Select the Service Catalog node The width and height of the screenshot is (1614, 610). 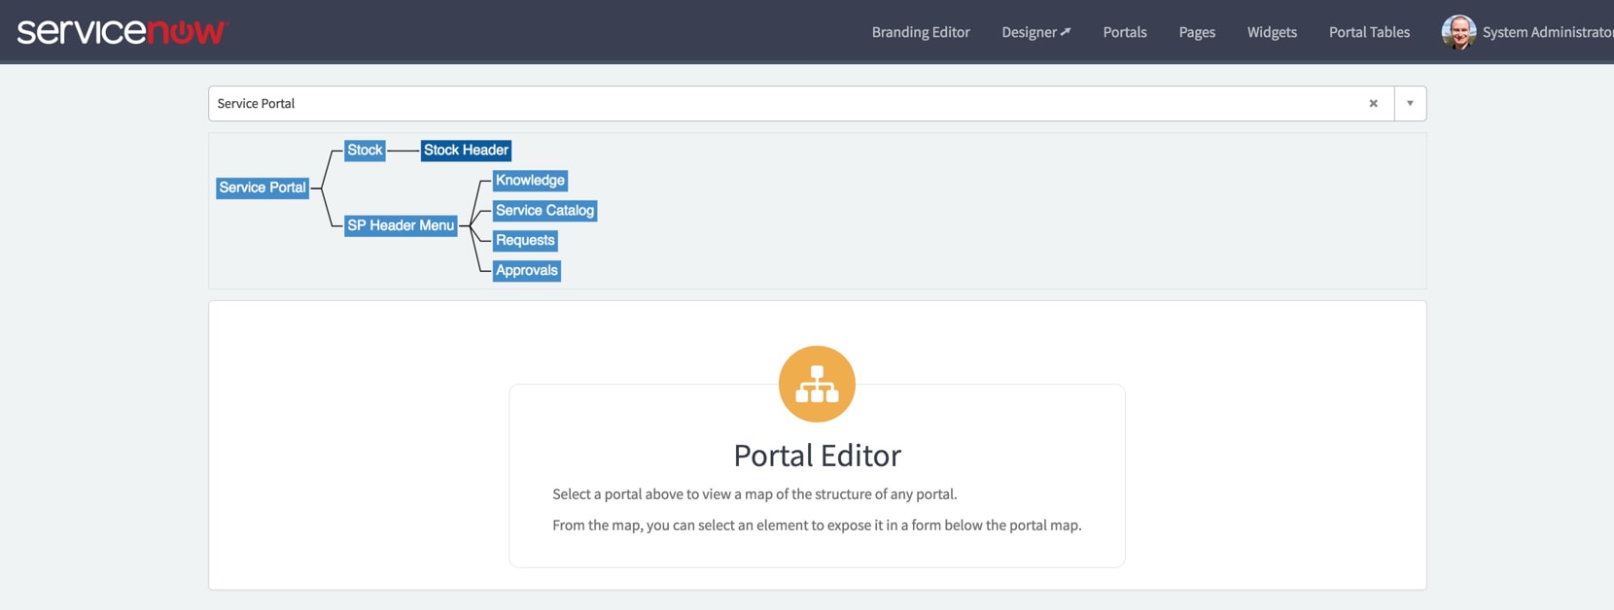(x=544, y=210)
